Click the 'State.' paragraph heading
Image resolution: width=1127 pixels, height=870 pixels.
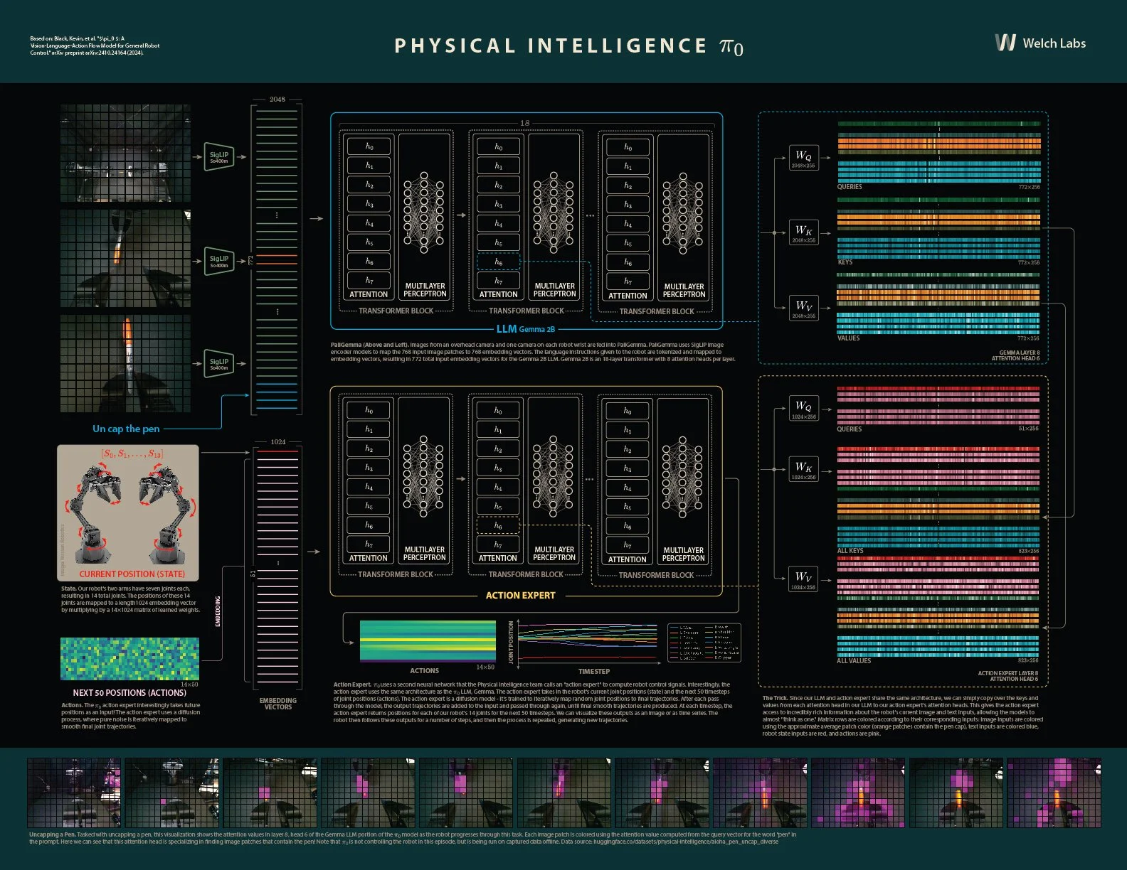tap(68, 589)
